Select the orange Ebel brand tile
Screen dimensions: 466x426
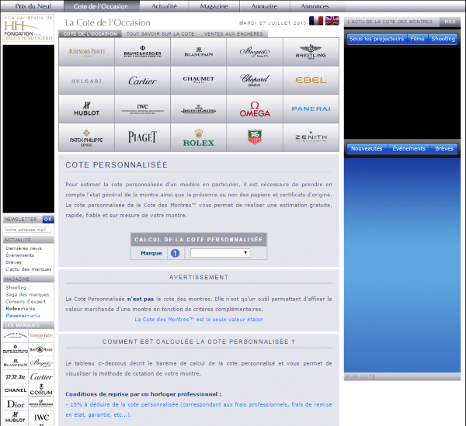pos(311,81)
